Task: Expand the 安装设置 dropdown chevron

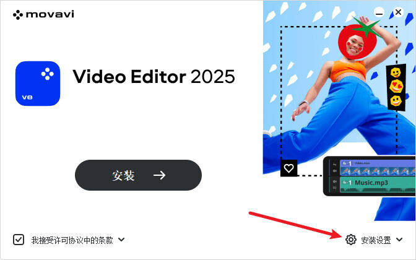Action: [399, 240]
